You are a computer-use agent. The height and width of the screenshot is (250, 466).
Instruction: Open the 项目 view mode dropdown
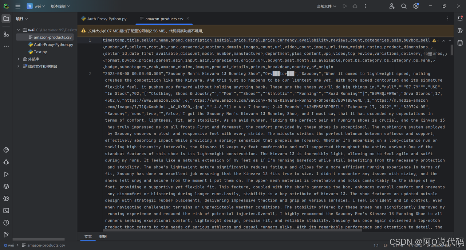click(22, 19)
